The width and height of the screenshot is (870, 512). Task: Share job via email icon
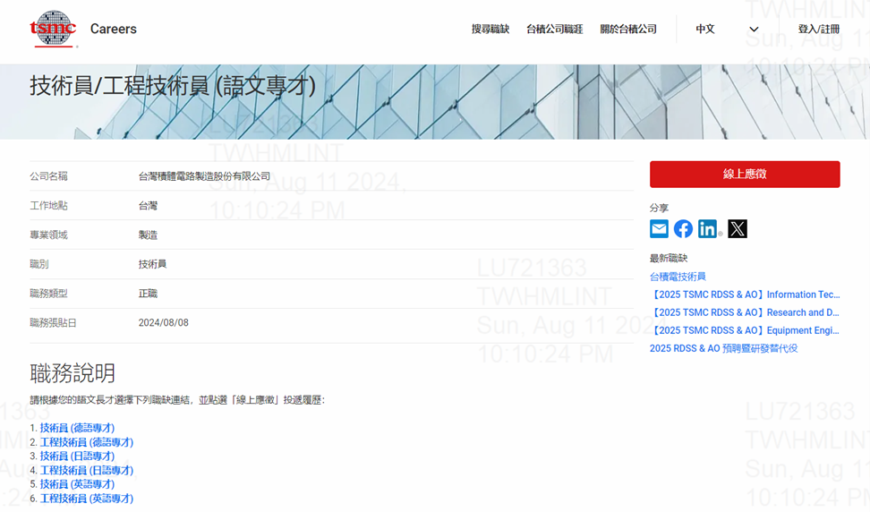coord(659,228)
